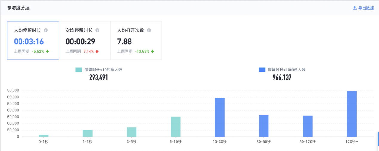Click the 5-10秒 teal bar
The image size is (379, 151).
coord(176,127)
